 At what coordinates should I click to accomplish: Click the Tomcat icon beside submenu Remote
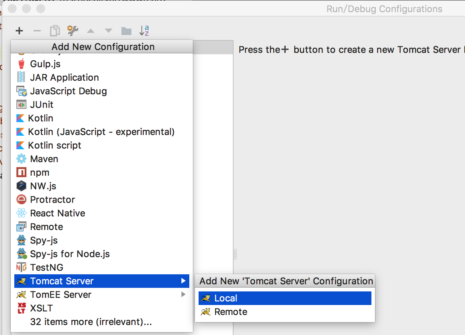(x=206, y=312)
